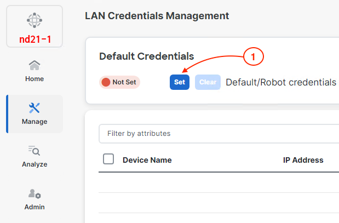Click the Not Set status badge text
339x223 pixels.
[x=124, y=82]
